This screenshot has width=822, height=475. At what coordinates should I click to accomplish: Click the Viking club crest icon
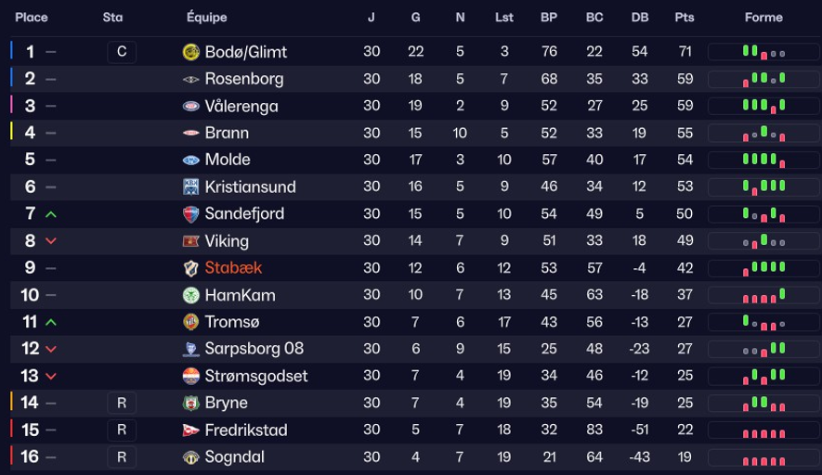(x=191, y=241)
